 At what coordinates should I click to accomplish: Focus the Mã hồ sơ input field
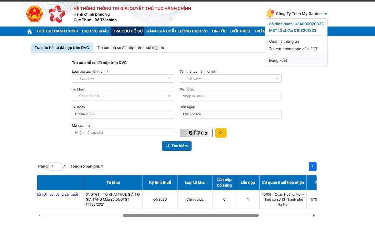pos(230,96)
